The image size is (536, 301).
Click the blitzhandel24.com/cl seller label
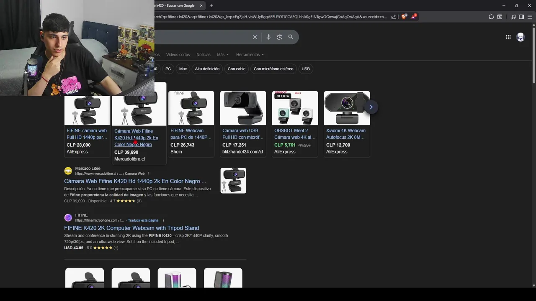tap(242, 152)
